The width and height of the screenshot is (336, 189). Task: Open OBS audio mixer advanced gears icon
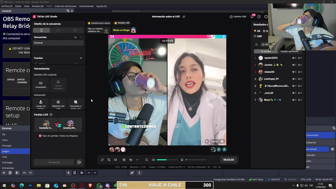132,173
